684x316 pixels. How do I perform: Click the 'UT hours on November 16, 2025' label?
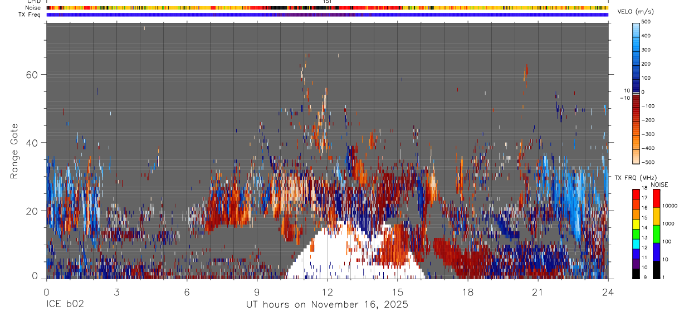point(327,305)
